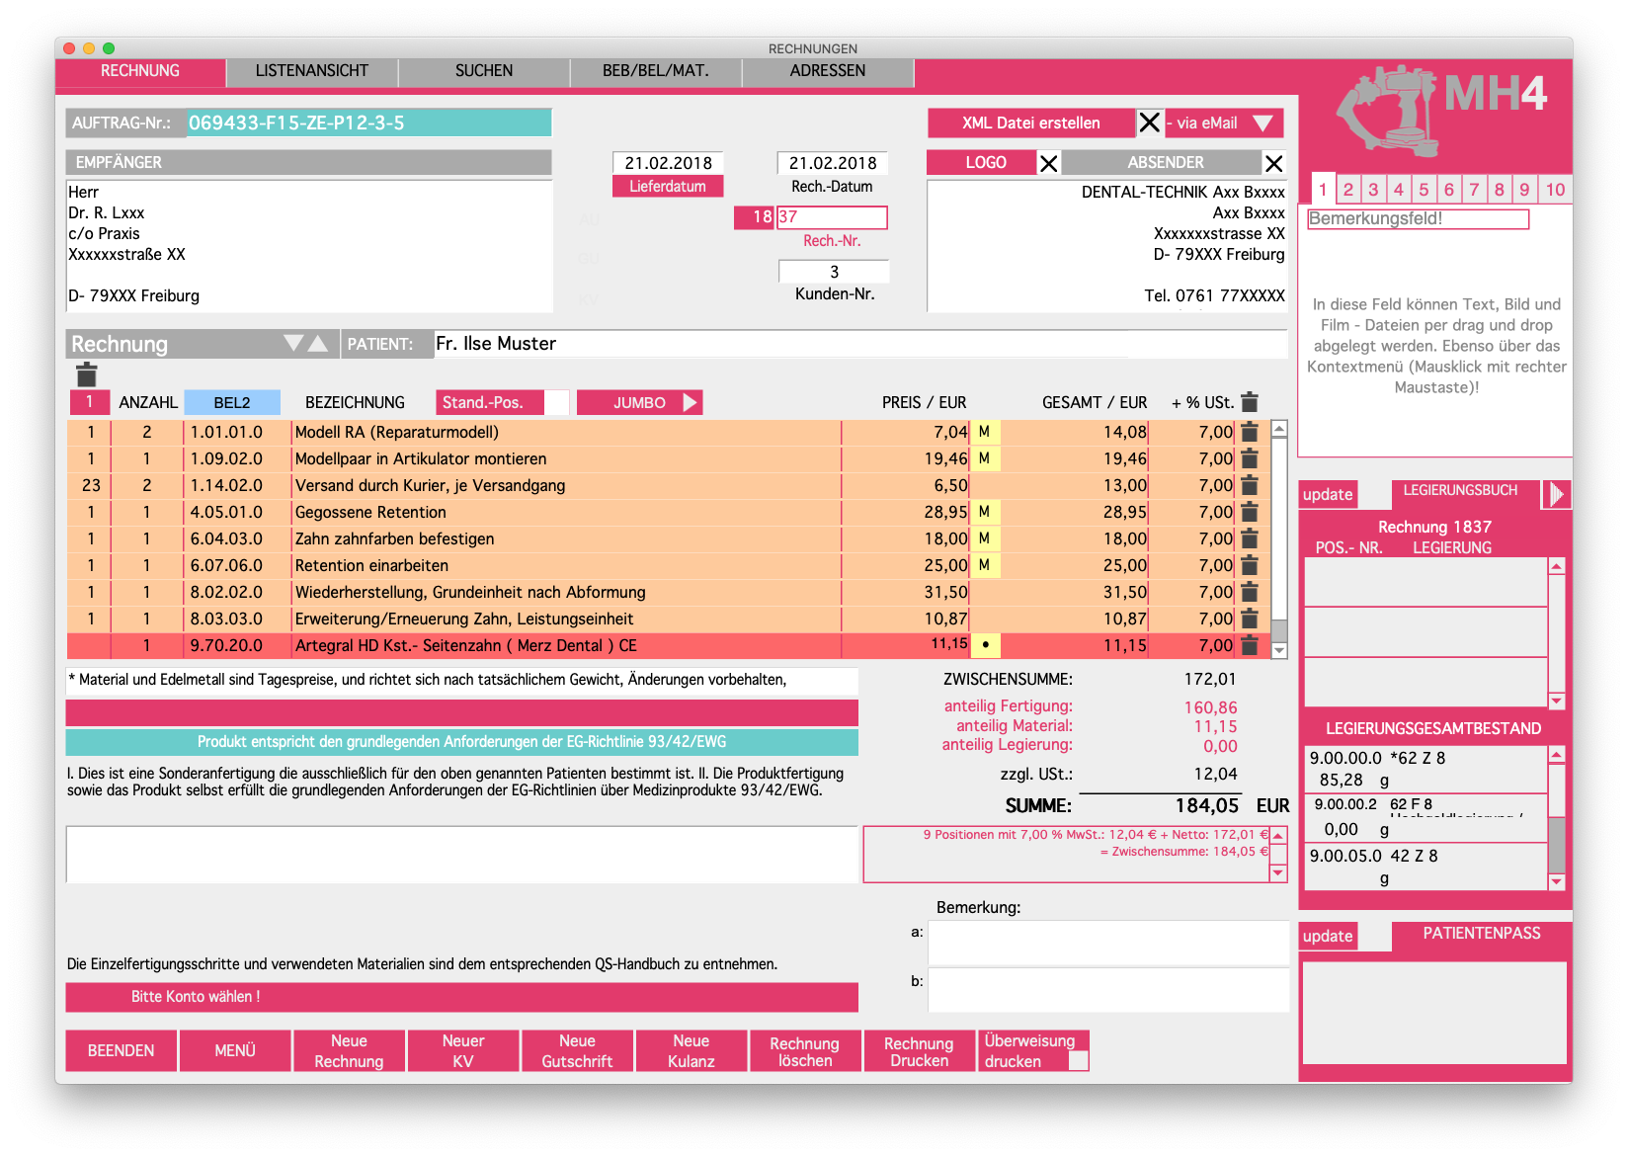Delete the Artegral HD Kst.- Seitenzahn row
This screenshot has width=1628, height=1157.
click(1250, 645)
